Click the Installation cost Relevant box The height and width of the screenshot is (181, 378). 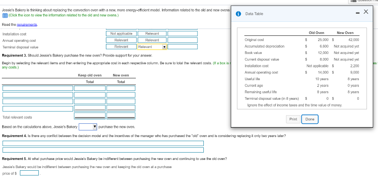[x=152, y=34]
